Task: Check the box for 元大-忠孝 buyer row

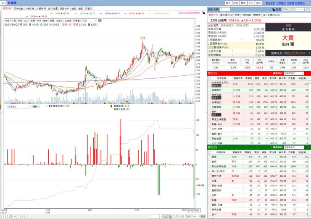Action: [x=209, y=129]
